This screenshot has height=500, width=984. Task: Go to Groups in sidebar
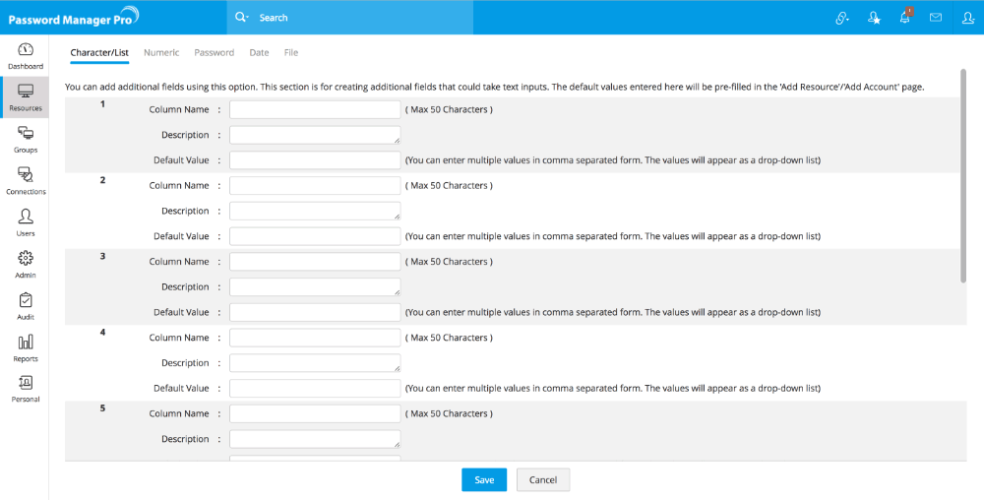tap(26, 139)
